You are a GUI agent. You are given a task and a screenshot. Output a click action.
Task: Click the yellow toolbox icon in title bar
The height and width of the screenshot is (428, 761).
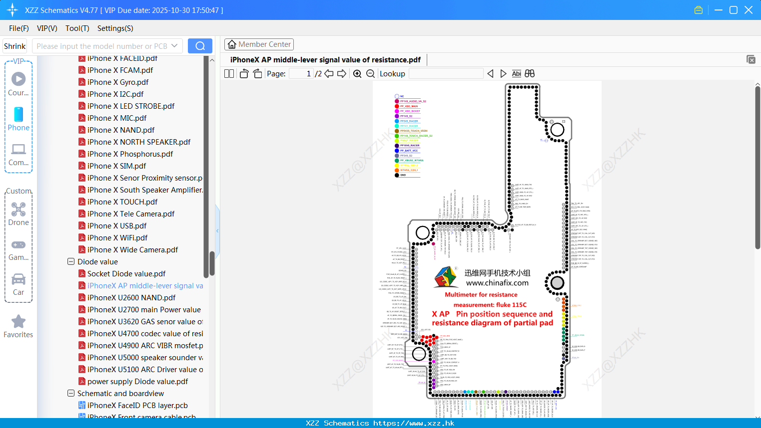[699, 10]
